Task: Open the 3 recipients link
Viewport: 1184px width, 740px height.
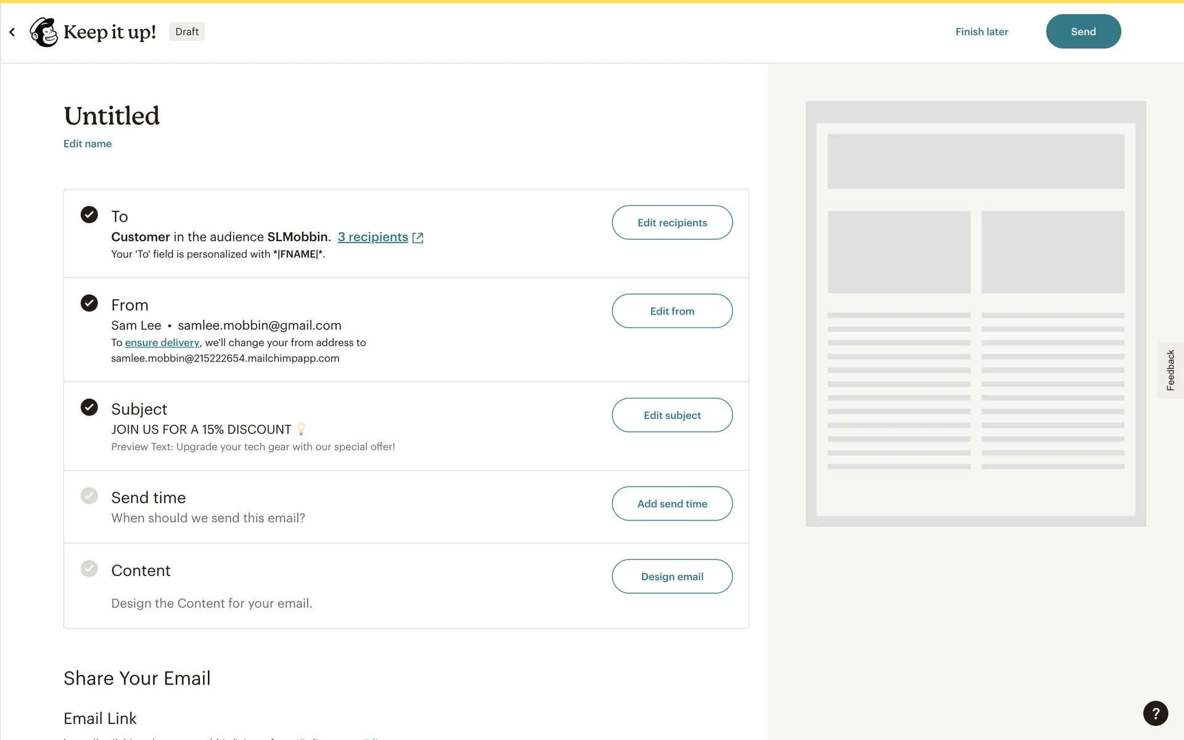Action: [372, 237]
